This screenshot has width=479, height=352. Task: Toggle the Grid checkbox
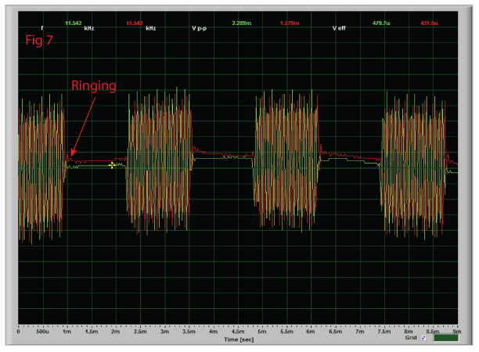[423, 338]
